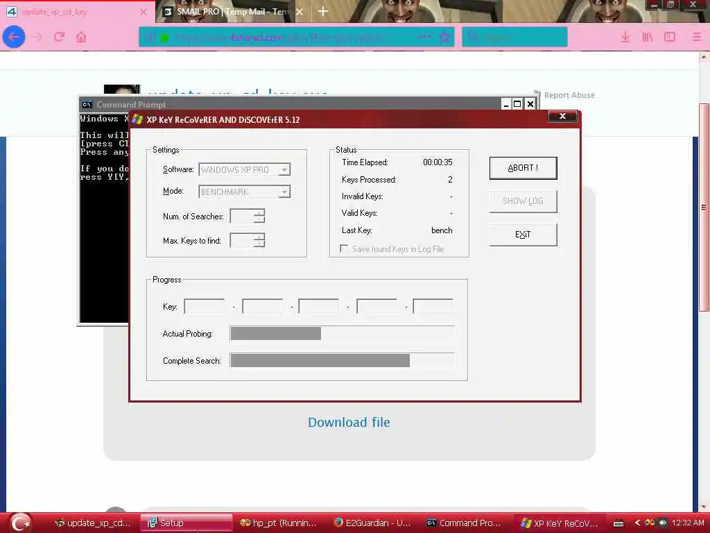Click the browser address bar
Viewport: 710px width, 533px height.
tap(297, 37)
